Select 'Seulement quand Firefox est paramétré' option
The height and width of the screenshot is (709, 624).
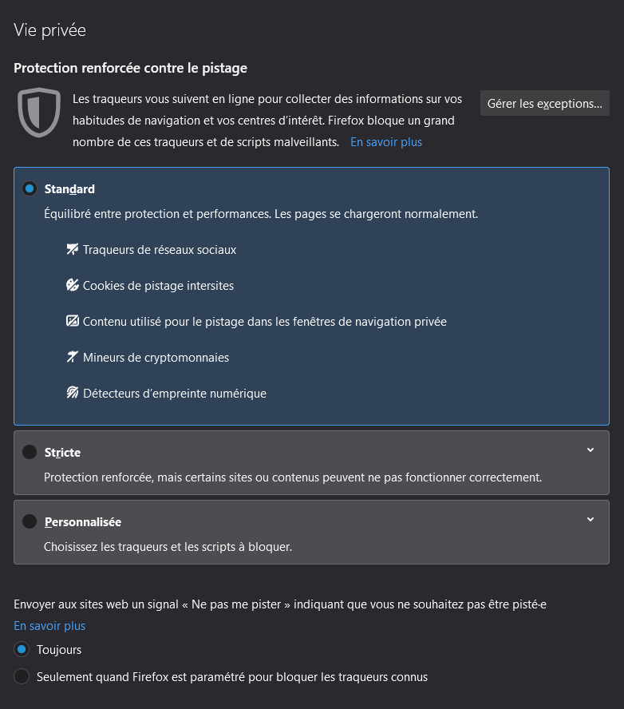22,677
